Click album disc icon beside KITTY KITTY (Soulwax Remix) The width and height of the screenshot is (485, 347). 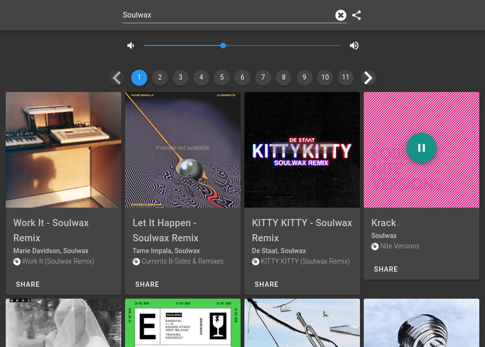coord(256,262)
